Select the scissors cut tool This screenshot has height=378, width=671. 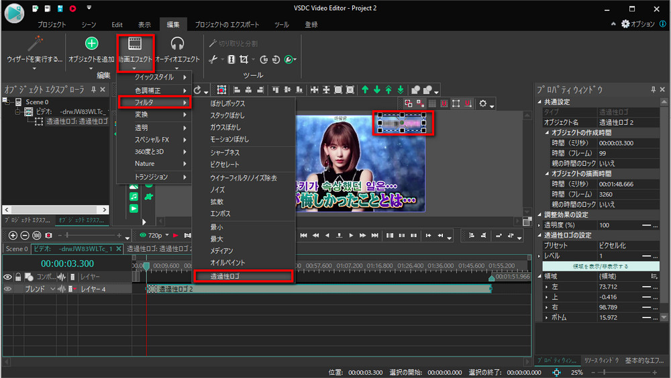(x=213, y=59)
